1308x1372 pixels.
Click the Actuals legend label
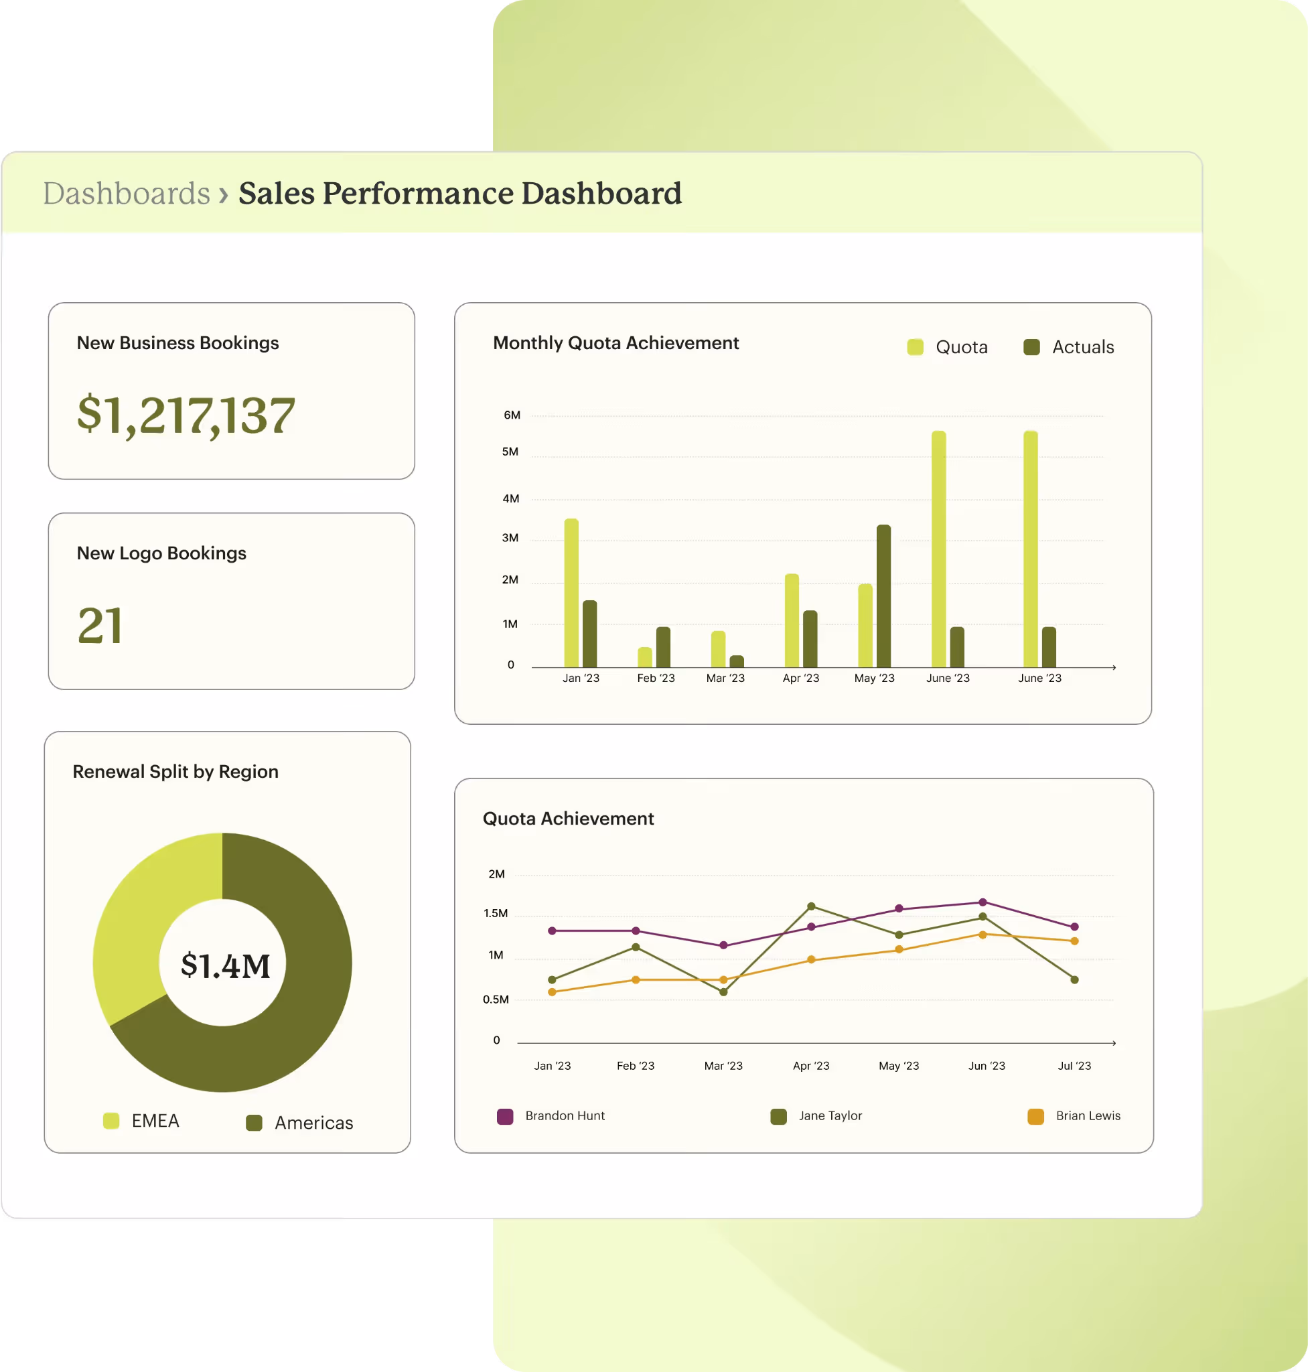click(x=1083, y=346)
